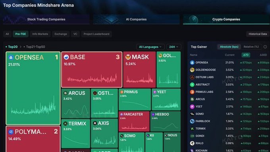
Task: Click OpenSea icon in Top Gainer list
Action: tap(192, 62)
